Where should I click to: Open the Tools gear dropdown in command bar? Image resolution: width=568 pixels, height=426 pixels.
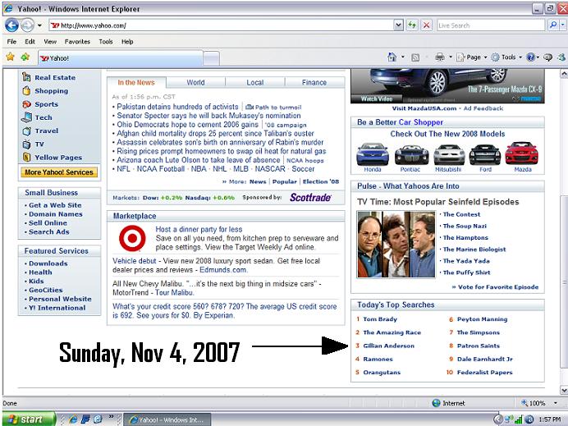[506, 57]
